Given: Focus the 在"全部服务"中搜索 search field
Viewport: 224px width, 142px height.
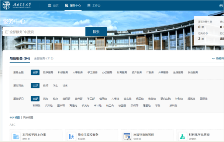Looking at the screenshot, I should click(44, 32).
